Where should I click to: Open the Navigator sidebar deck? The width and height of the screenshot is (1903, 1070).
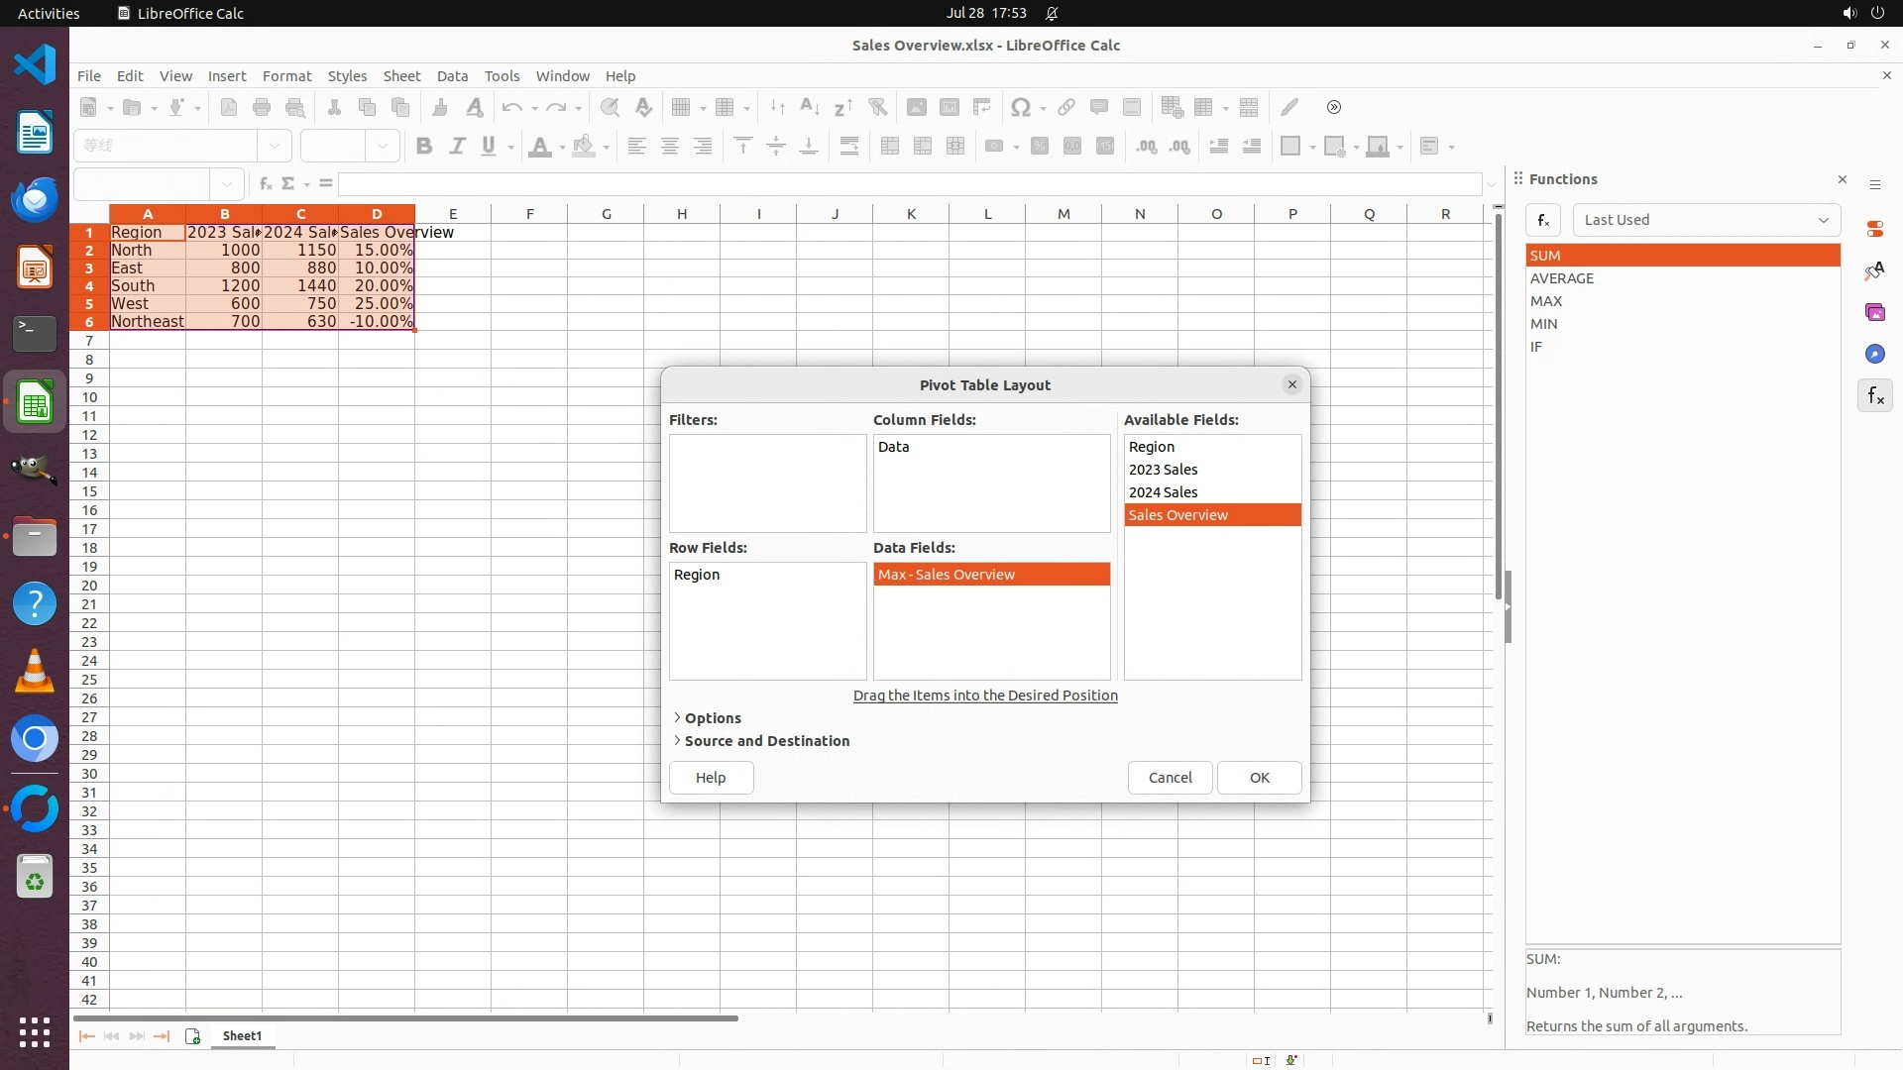click(x=1874, y=354)
